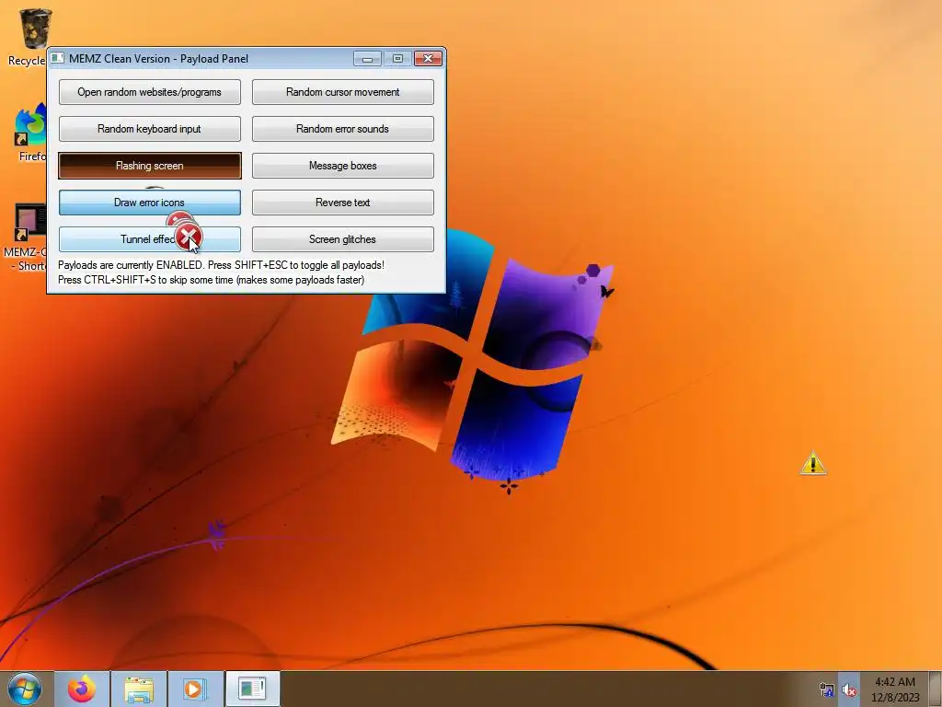Click the 'Press CTRL+SHIFT+S to skip' hint text
This screenshot has width=942, height=707.
(x=211, y=280)
